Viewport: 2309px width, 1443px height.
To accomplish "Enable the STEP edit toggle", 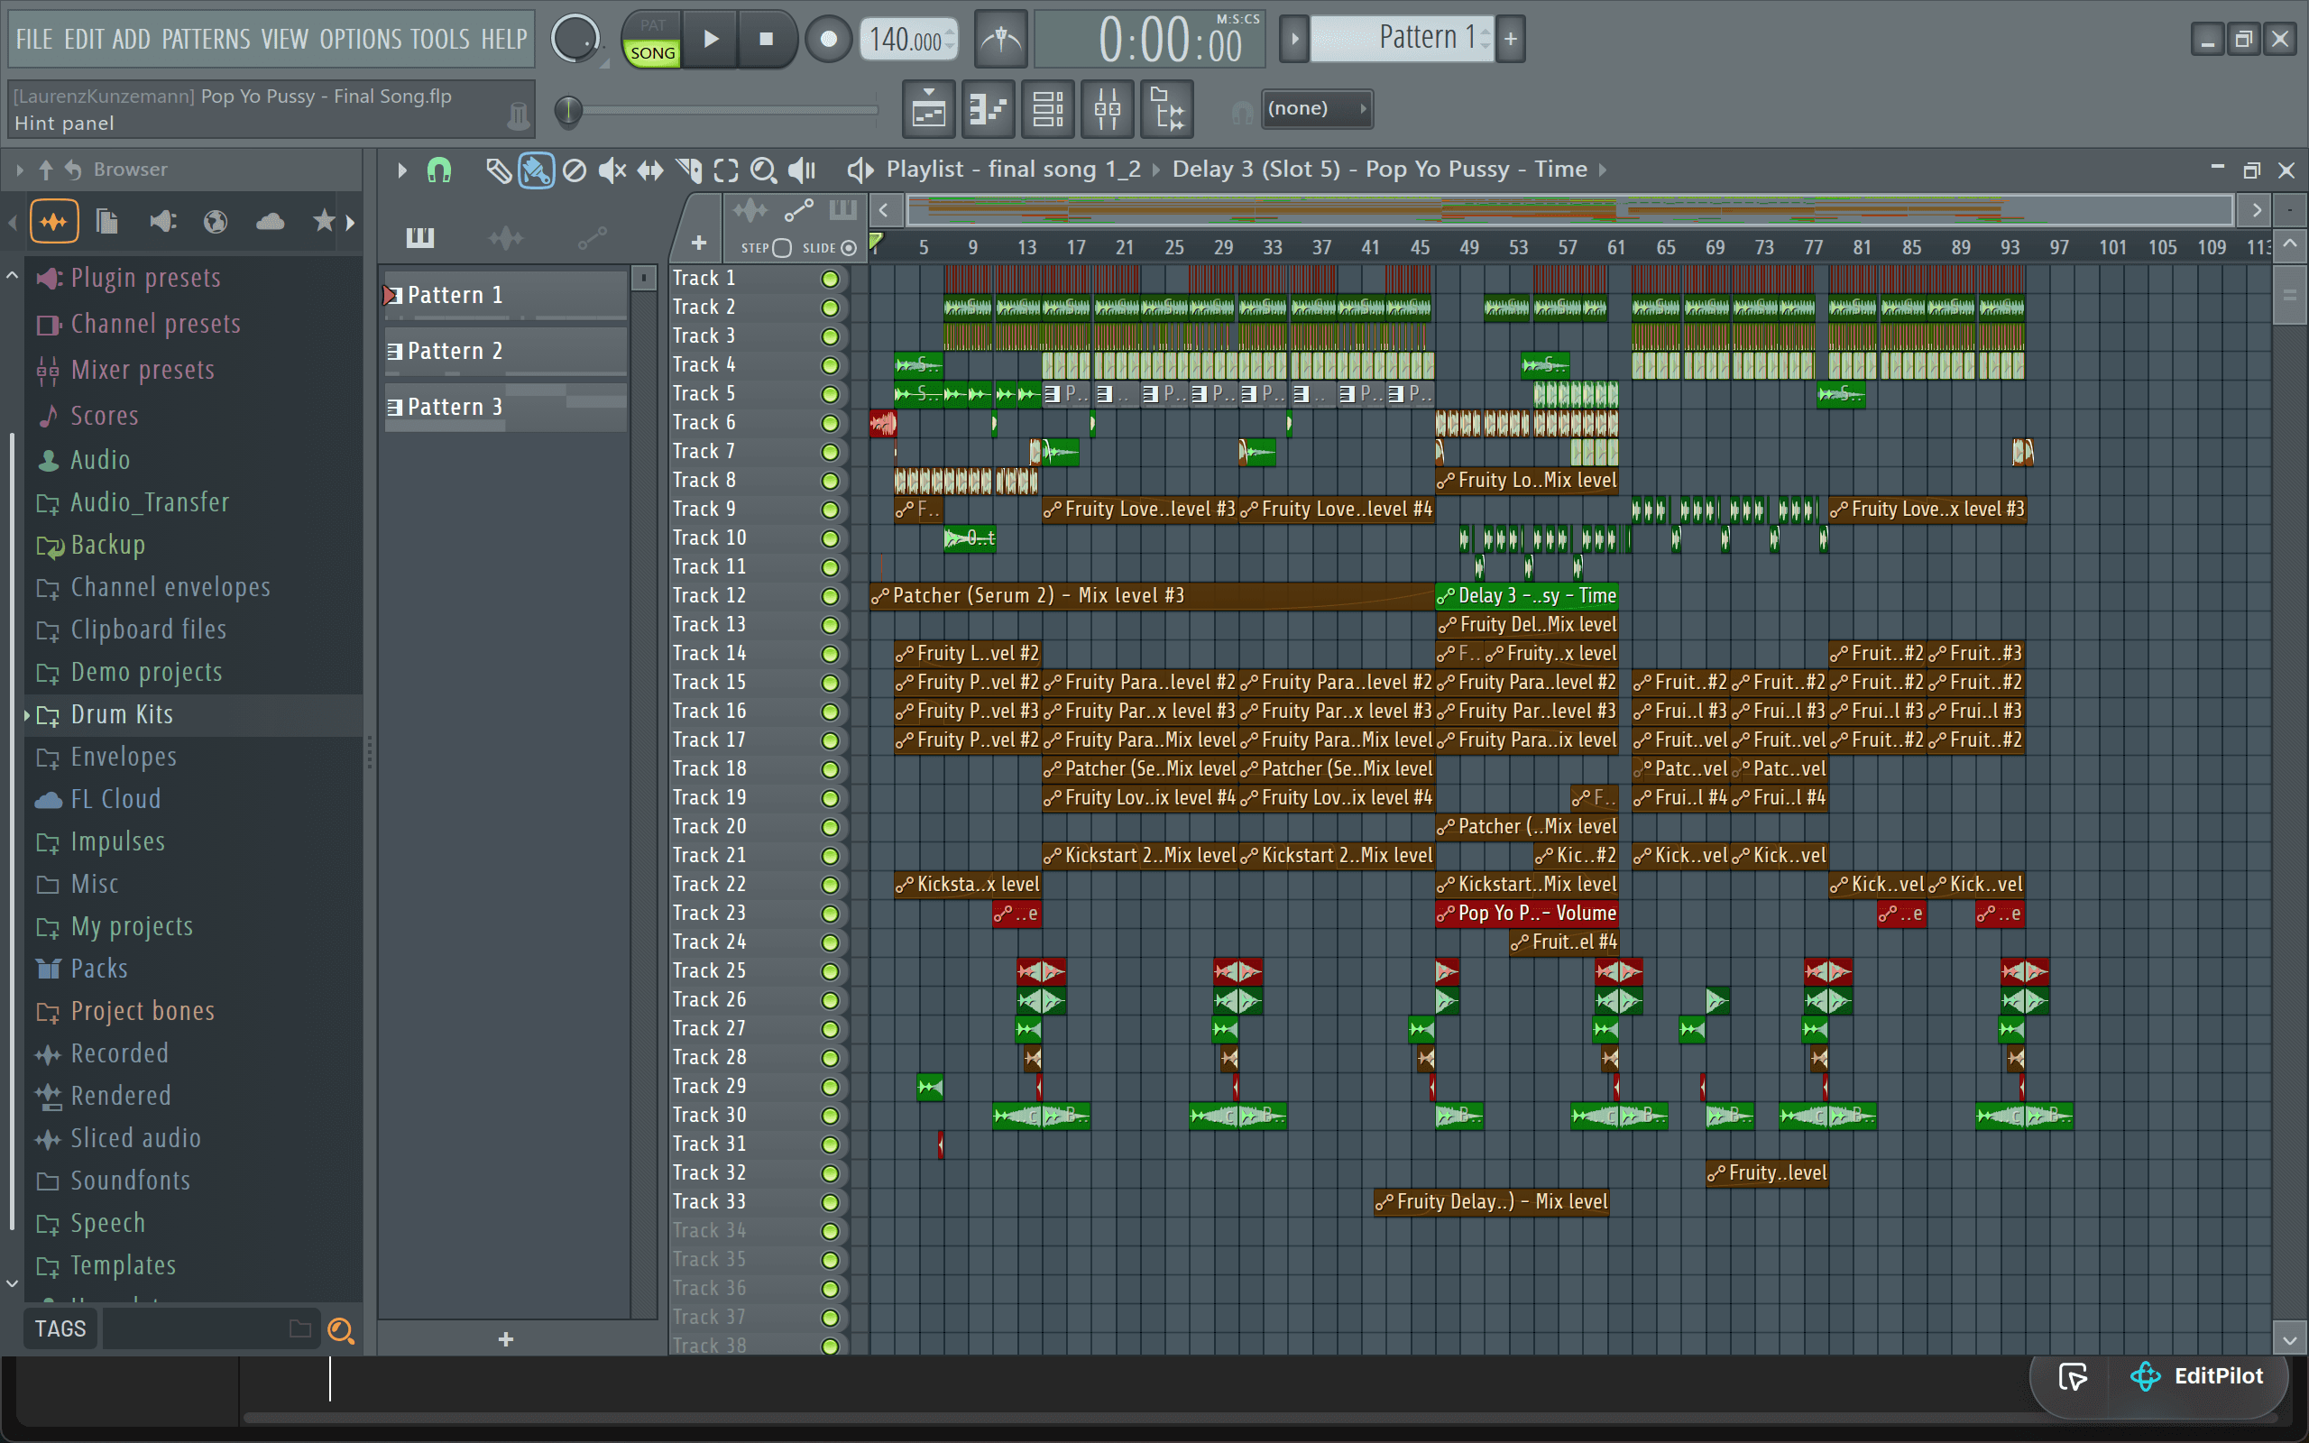I will click(x=781, y=248).
